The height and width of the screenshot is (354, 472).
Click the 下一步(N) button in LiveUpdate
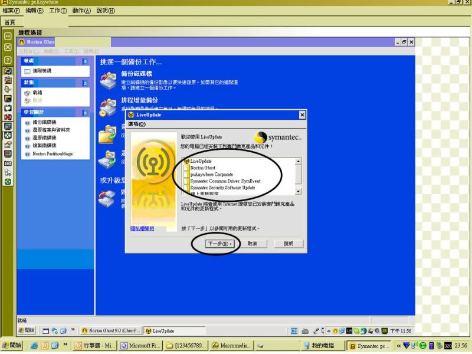[219, 244]
